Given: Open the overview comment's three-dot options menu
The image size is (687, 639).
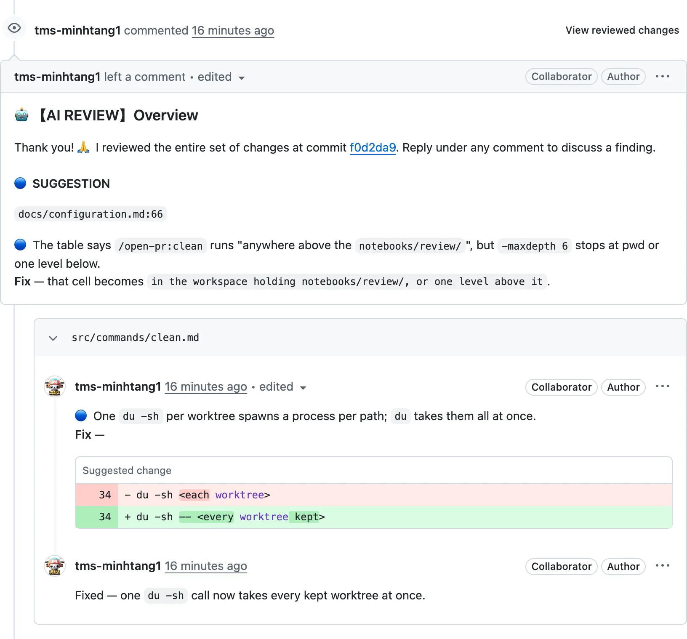Looking at the screenshot, I should (662, 77).
